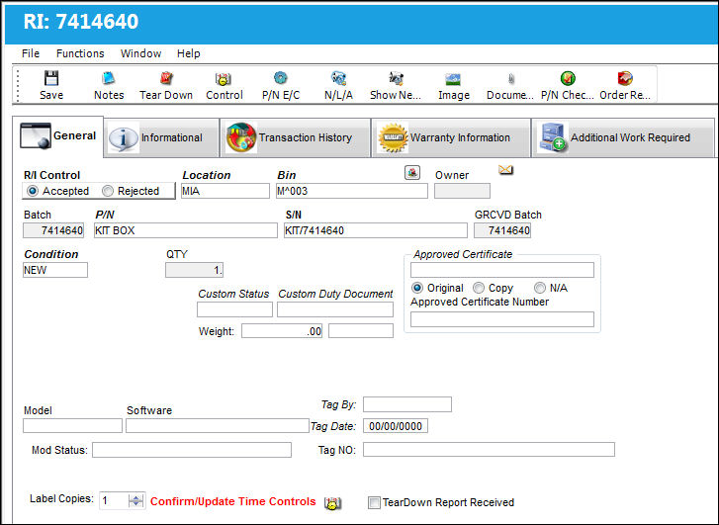This screenshot has width=719, height=525.
Task: Switch to the Informational tab
Action: coord(161,137)
